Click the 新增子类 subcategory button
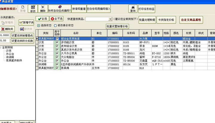215x123 pixels. (x=26, y=22)
